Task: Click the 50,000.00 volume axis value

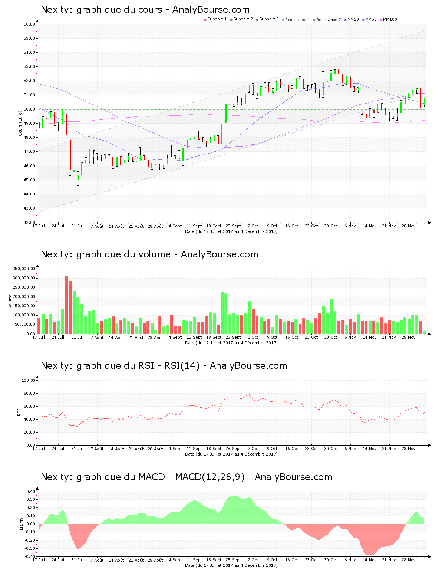Action: pyautogui.click(x=25, y=325)
